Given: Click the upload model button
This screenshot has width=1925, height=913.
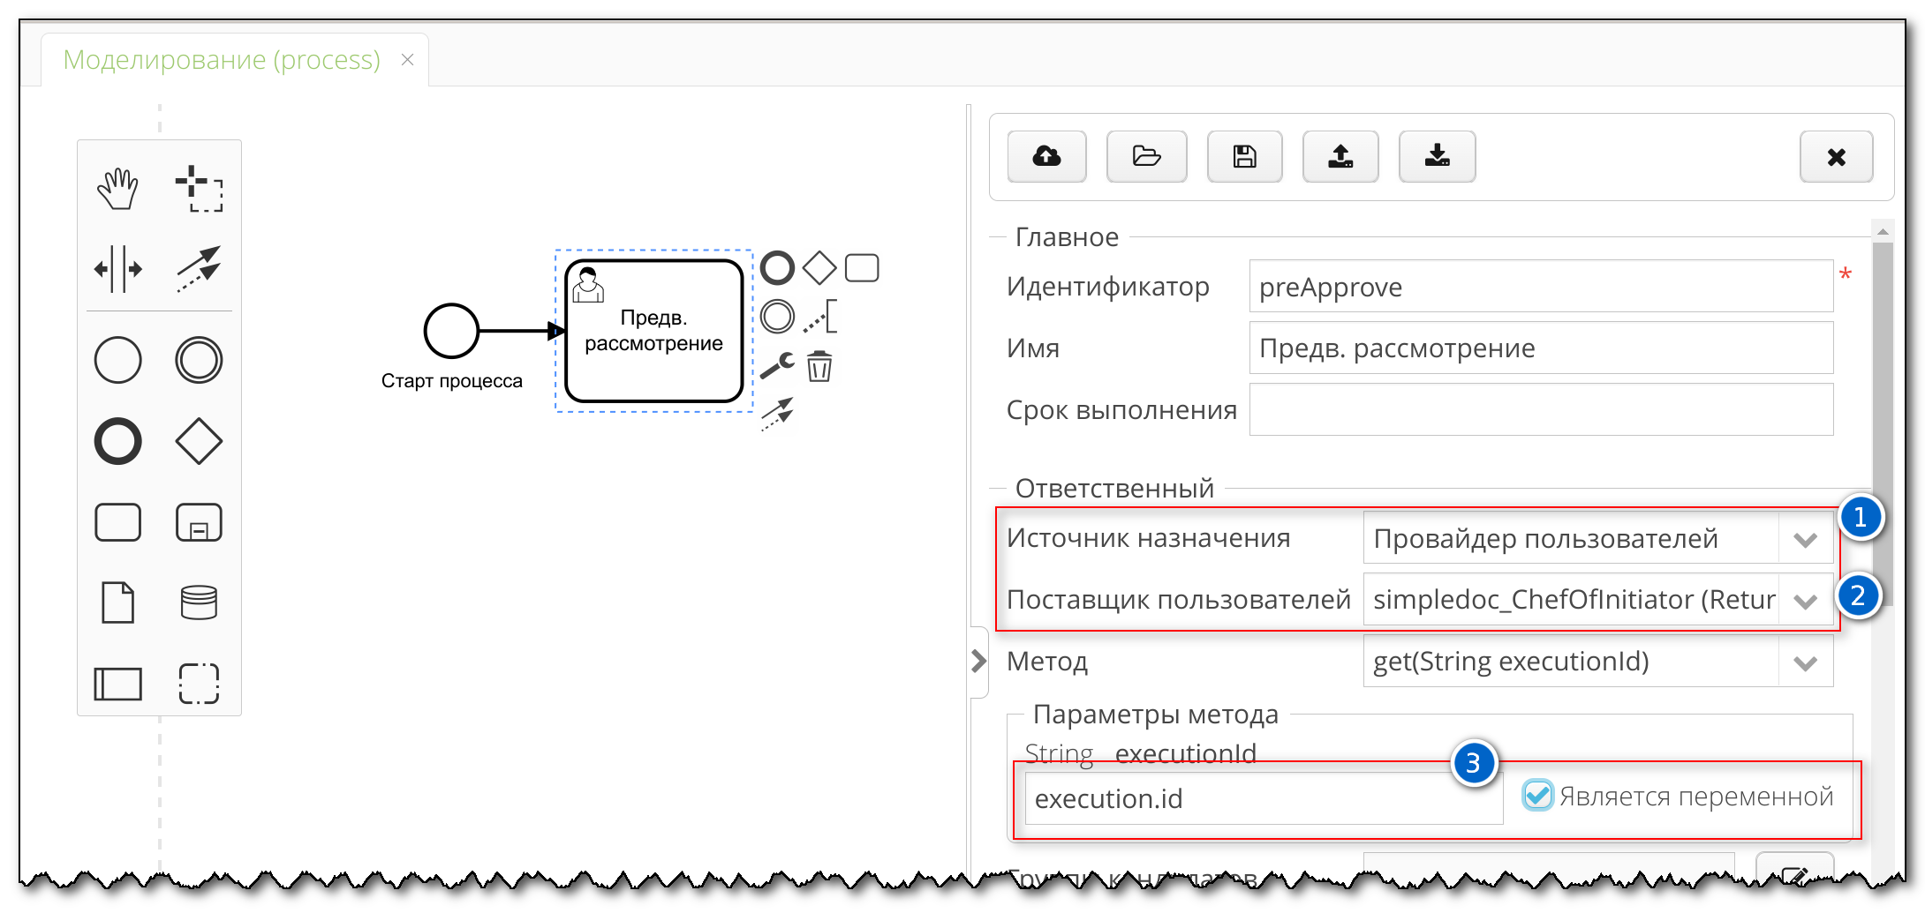Looking at the screenshot, I should pos(1340,156).
